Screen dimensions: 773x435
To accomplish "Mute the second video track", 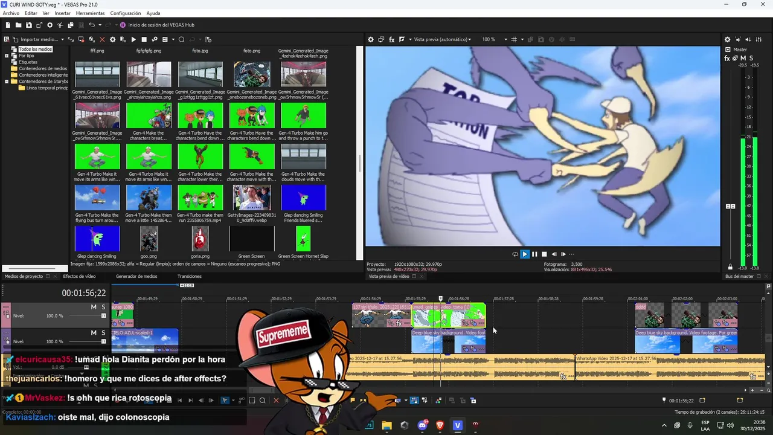I will click(x=94, y=333).
